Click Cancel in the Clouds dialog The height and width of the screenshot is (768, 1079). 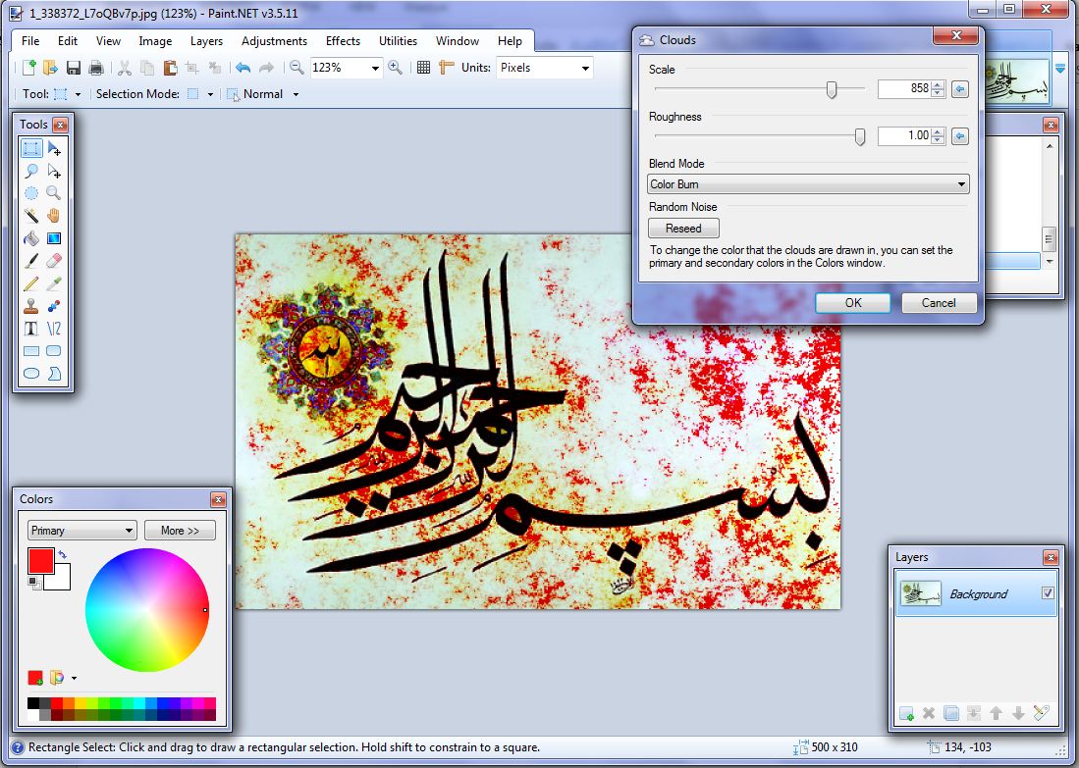pos(939,303)
